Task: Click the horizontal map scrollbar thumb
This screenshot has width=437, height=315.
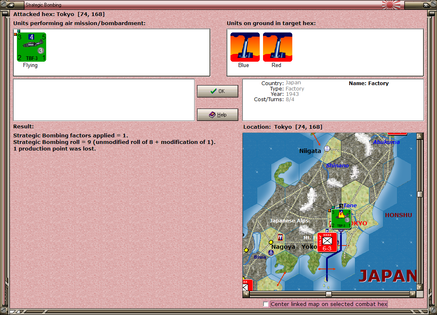Action: click(x=329, y=294)
